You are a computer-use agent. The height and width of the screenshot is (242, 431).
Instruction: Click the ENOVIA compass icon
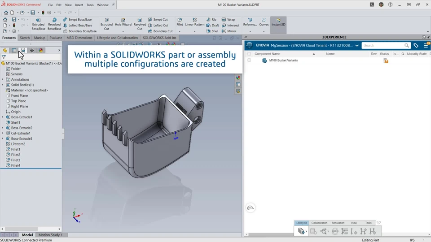click(249, 45)
